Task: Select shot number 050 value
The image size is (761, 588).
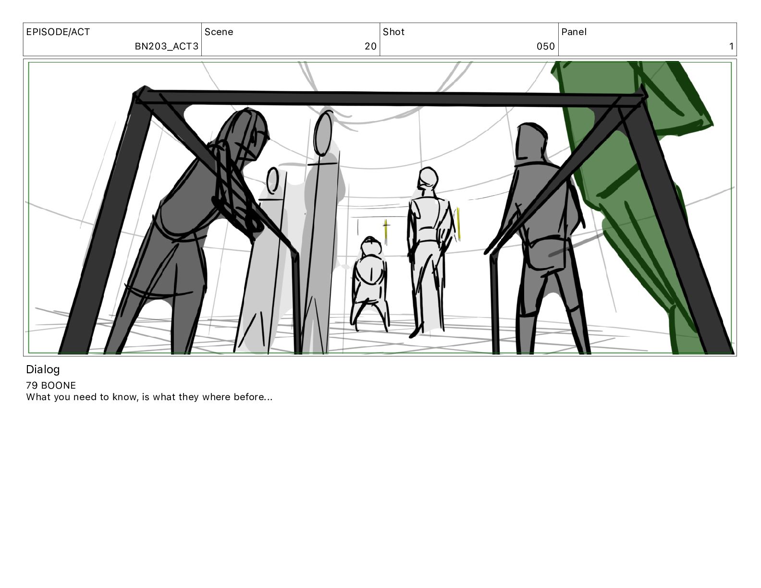Action: coord(546,47)
